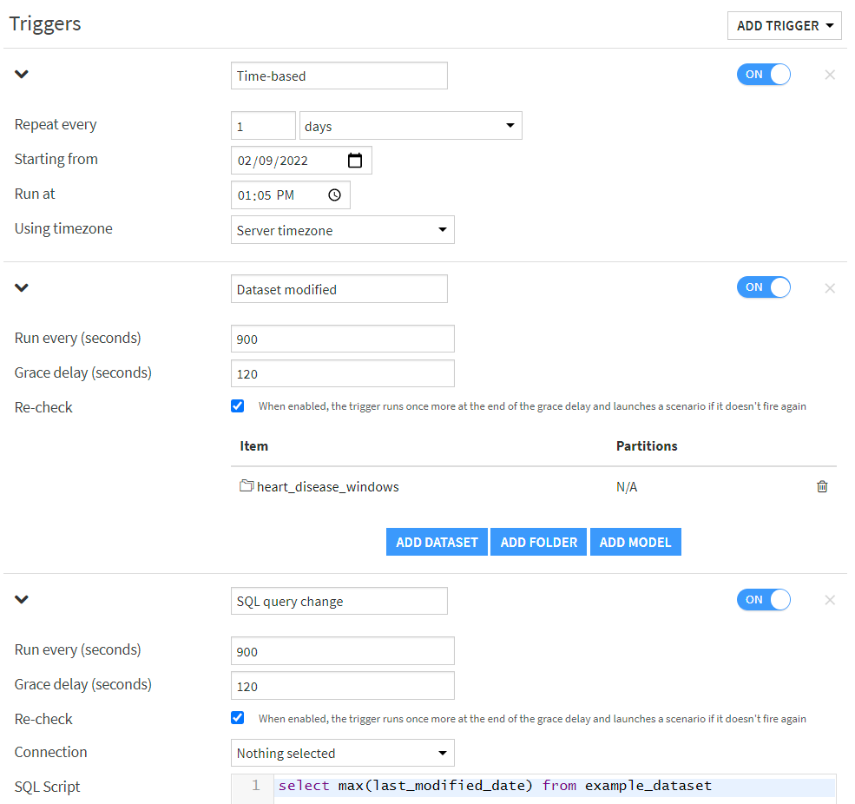Click the N/A partitions value
This screenshot has height=804, width=855.
pos(627,487)
